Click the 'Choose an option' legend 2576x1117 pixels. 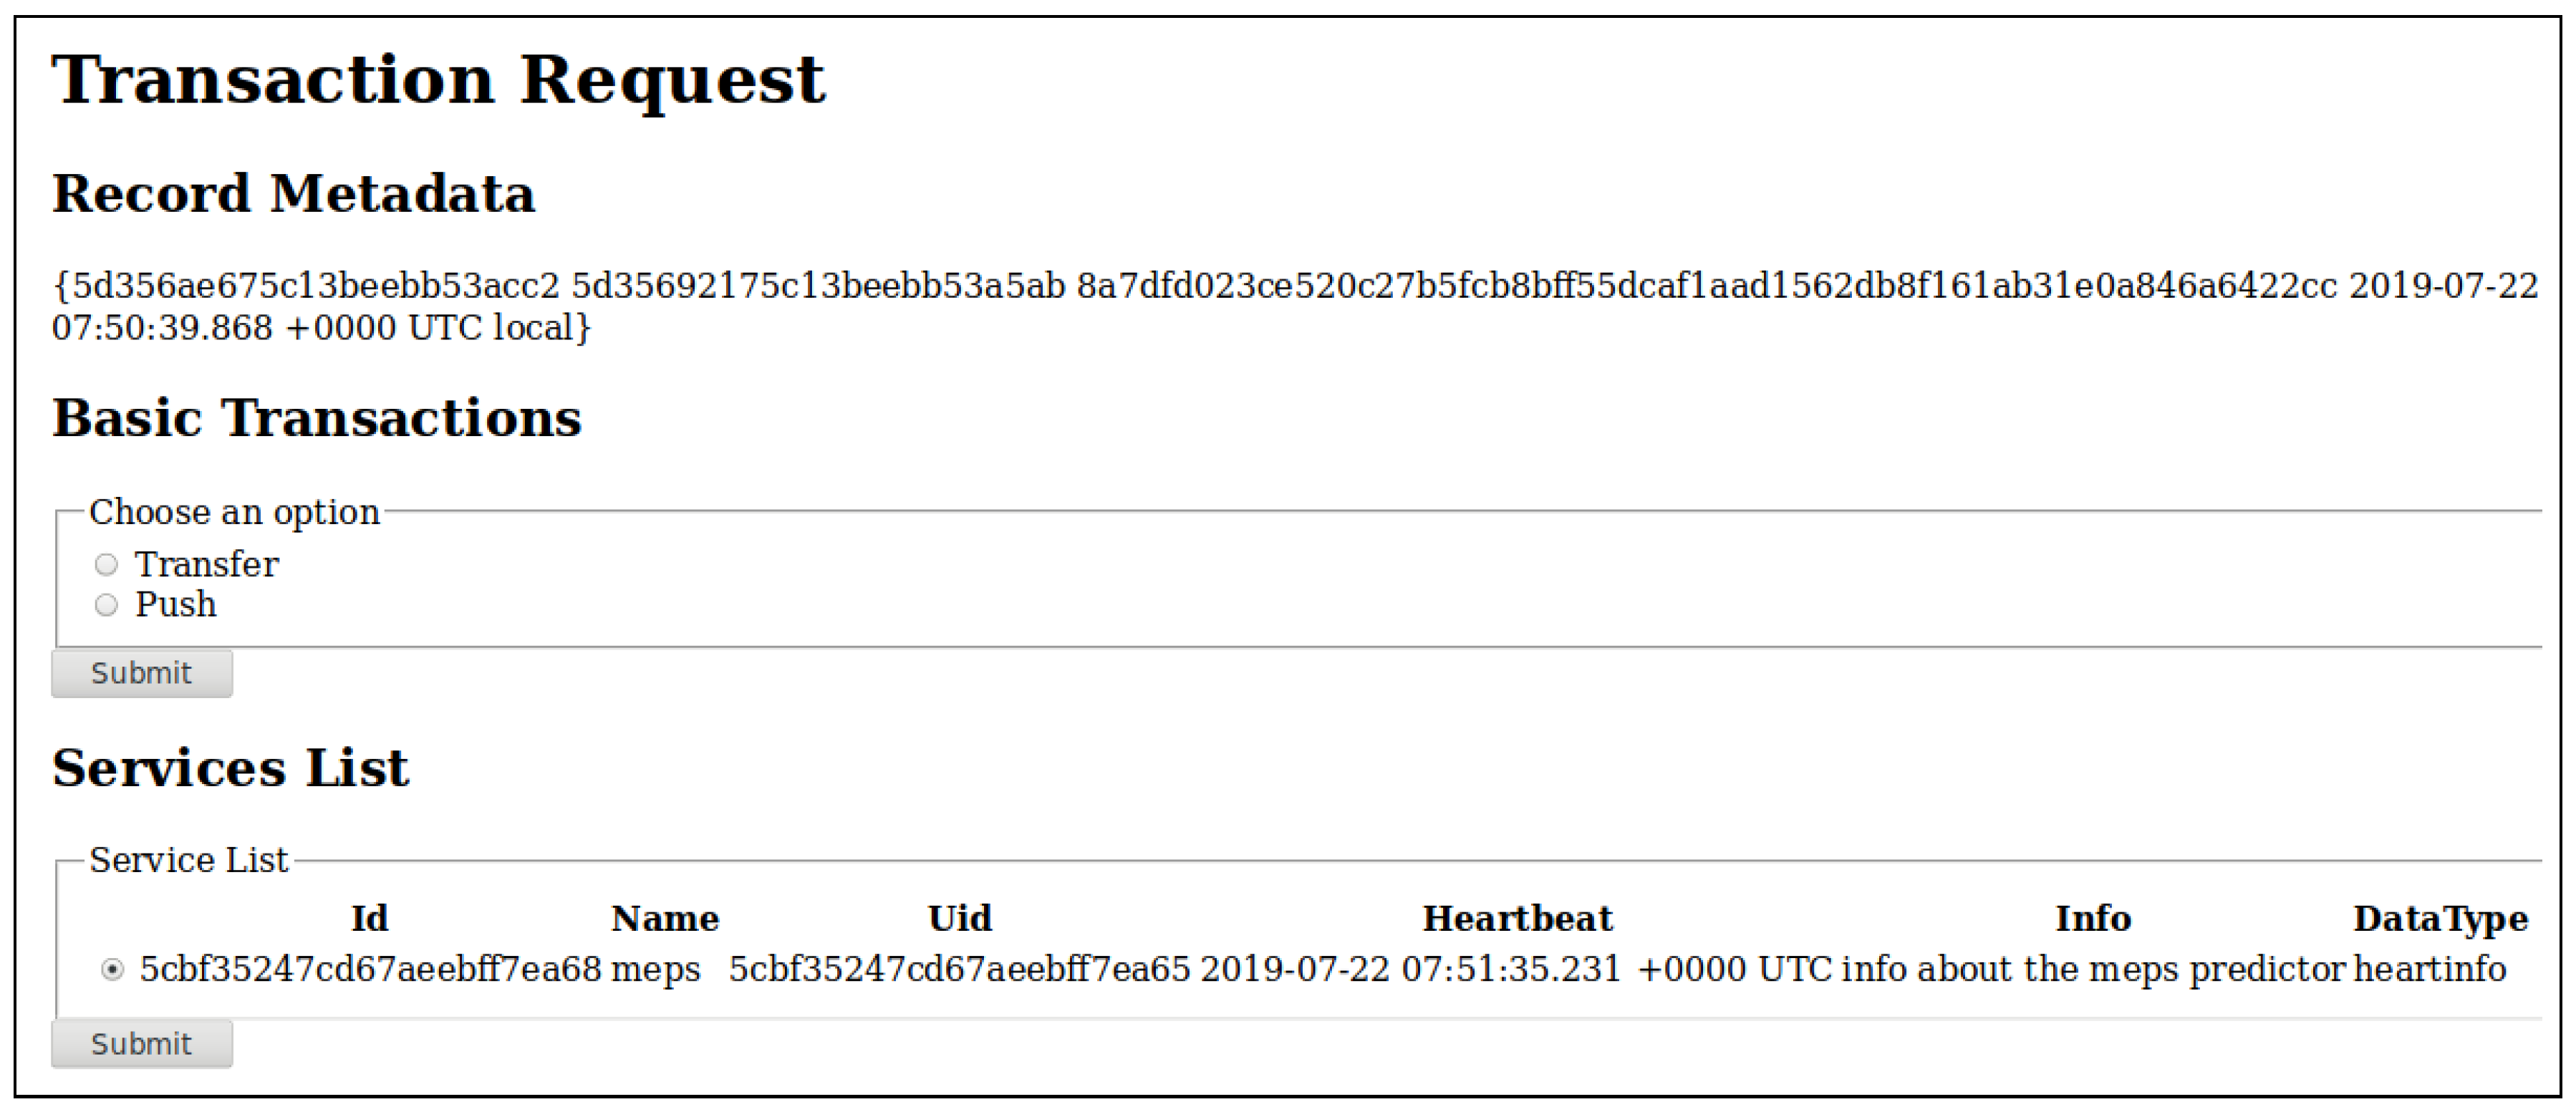pyautogui.click(x=234, y=512)
